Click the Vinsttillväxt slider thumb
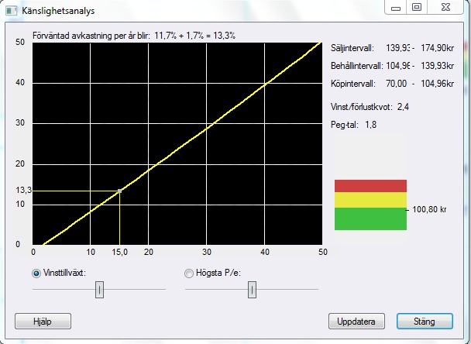Screen dimensions: 471x344 tap(99, 290)
